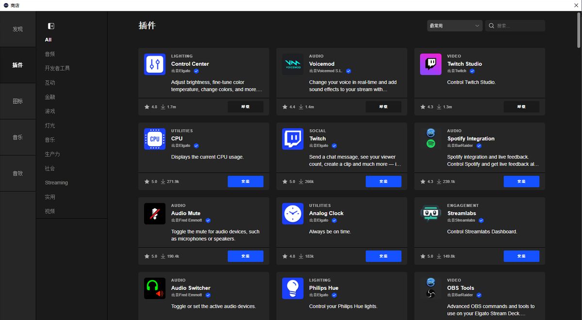Open the Control Center plugin icon
Viewport: 582px width, 320px height.
[155, 64]
